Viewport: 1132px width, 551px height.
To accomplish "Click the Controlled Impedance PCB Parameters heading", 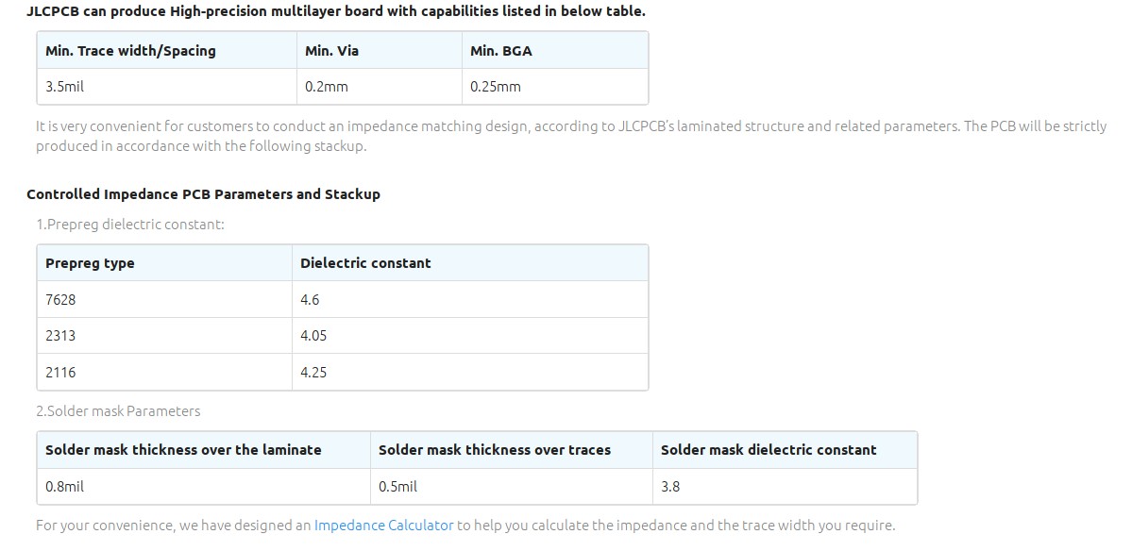I will (x=204, y=194).
